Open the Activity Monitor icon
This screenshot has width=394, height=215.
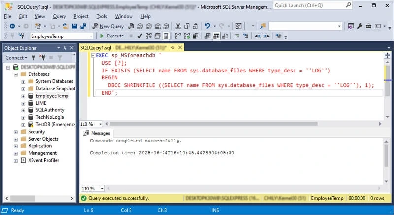click(x=238, y=26)
